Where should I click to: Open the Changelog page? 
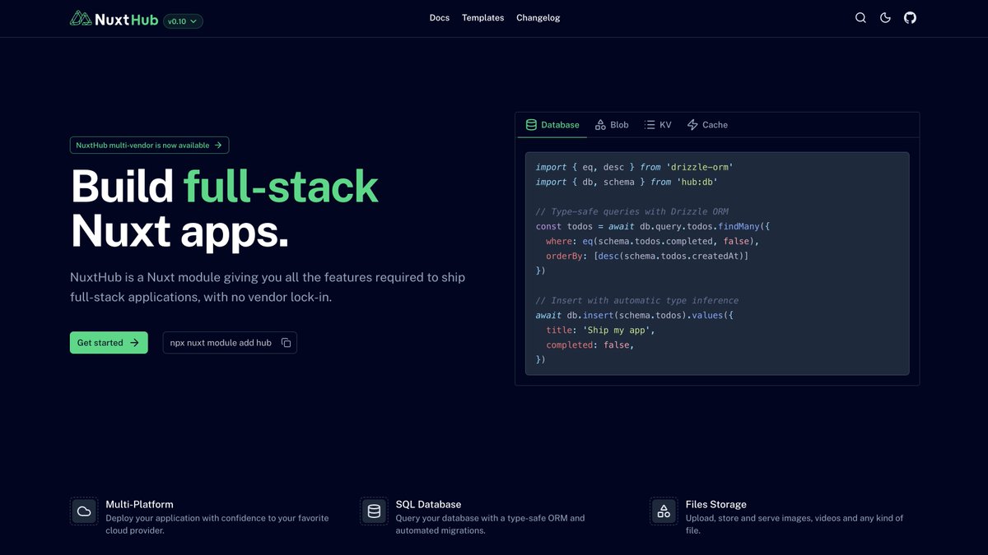(x=538, y=18)
